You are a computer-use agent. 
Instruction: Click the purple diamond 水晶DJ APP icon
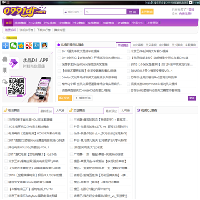coord(13,63)
